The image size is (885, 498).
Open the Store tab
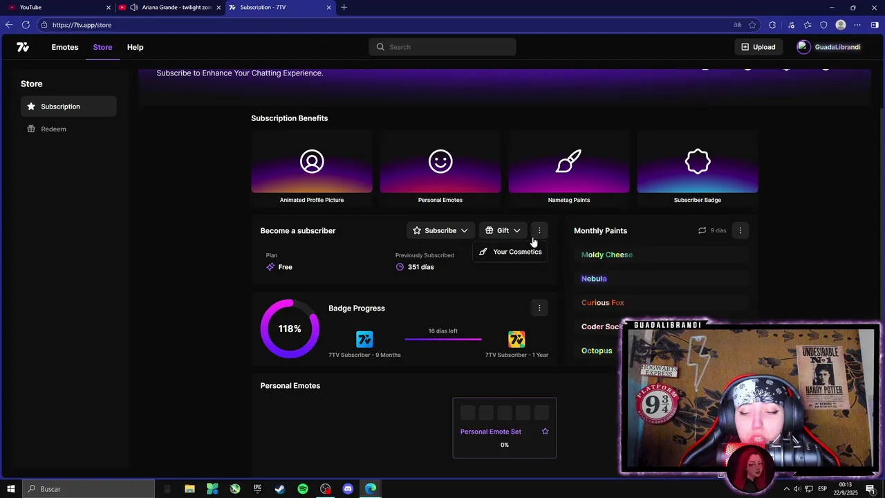tap(102, 47)
